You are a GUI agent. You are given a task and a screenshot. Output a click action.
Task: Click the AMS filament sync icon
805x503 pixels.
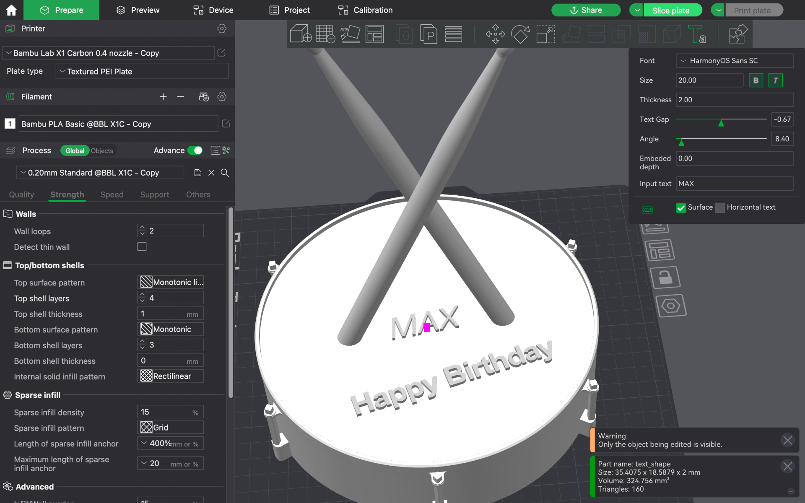point(204,97)
